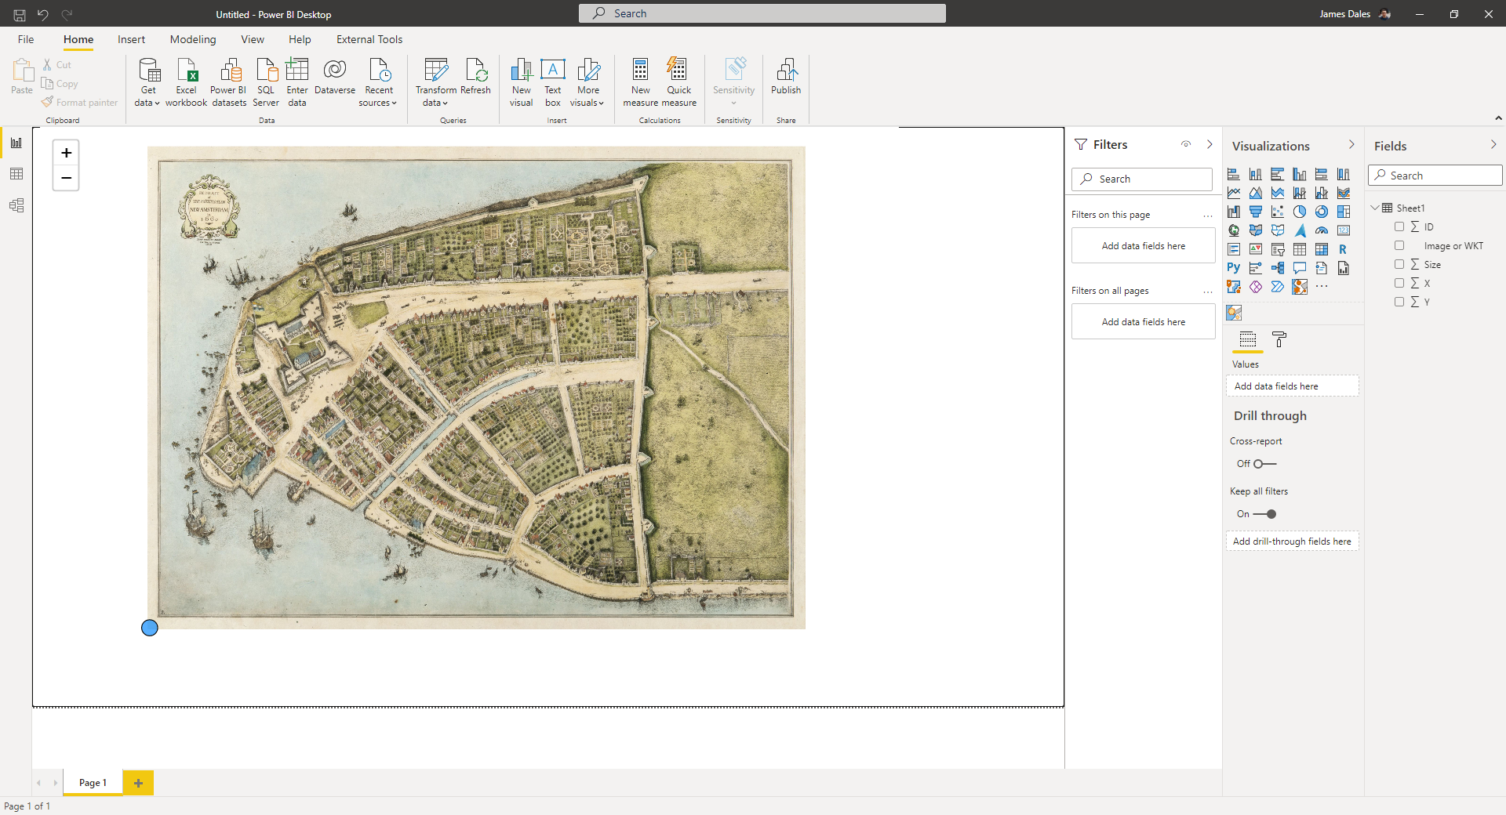Switch to the Insert ribbon tab

[x=131, y=39]
